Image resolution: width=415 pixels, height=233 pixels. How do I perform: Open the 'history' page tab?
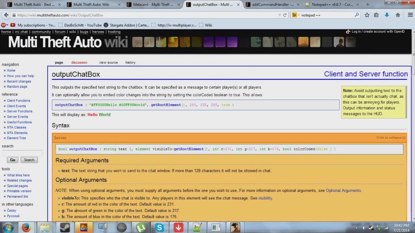point(130,62)
